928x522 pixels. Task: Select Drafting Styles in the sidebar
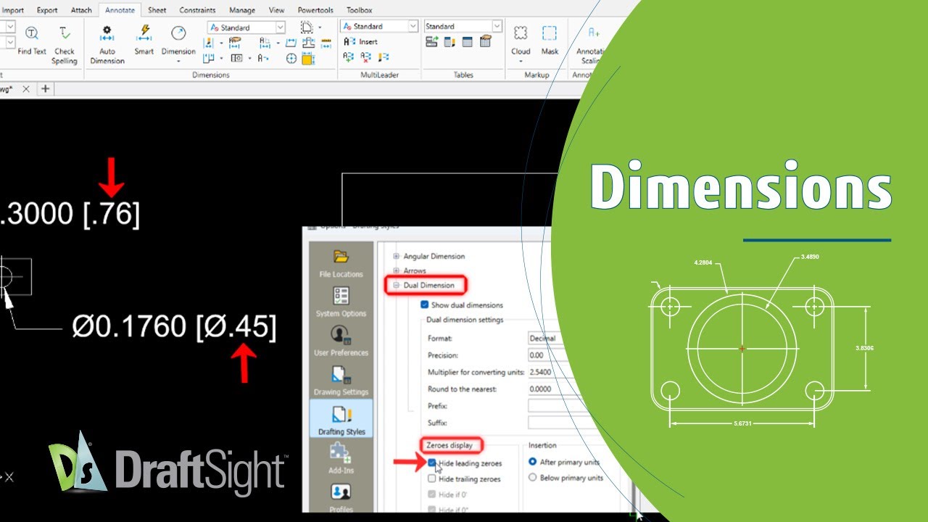click(x=341, y=419)
